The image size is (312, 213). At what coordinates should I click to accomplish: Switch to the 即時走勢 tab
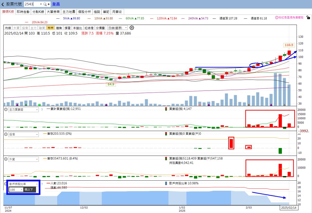coord(23,12)
